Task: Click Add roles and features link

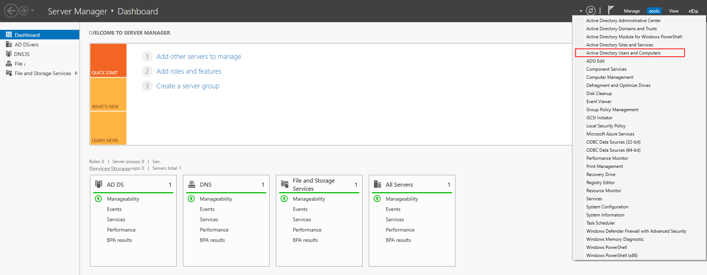Action: [189, 71]
